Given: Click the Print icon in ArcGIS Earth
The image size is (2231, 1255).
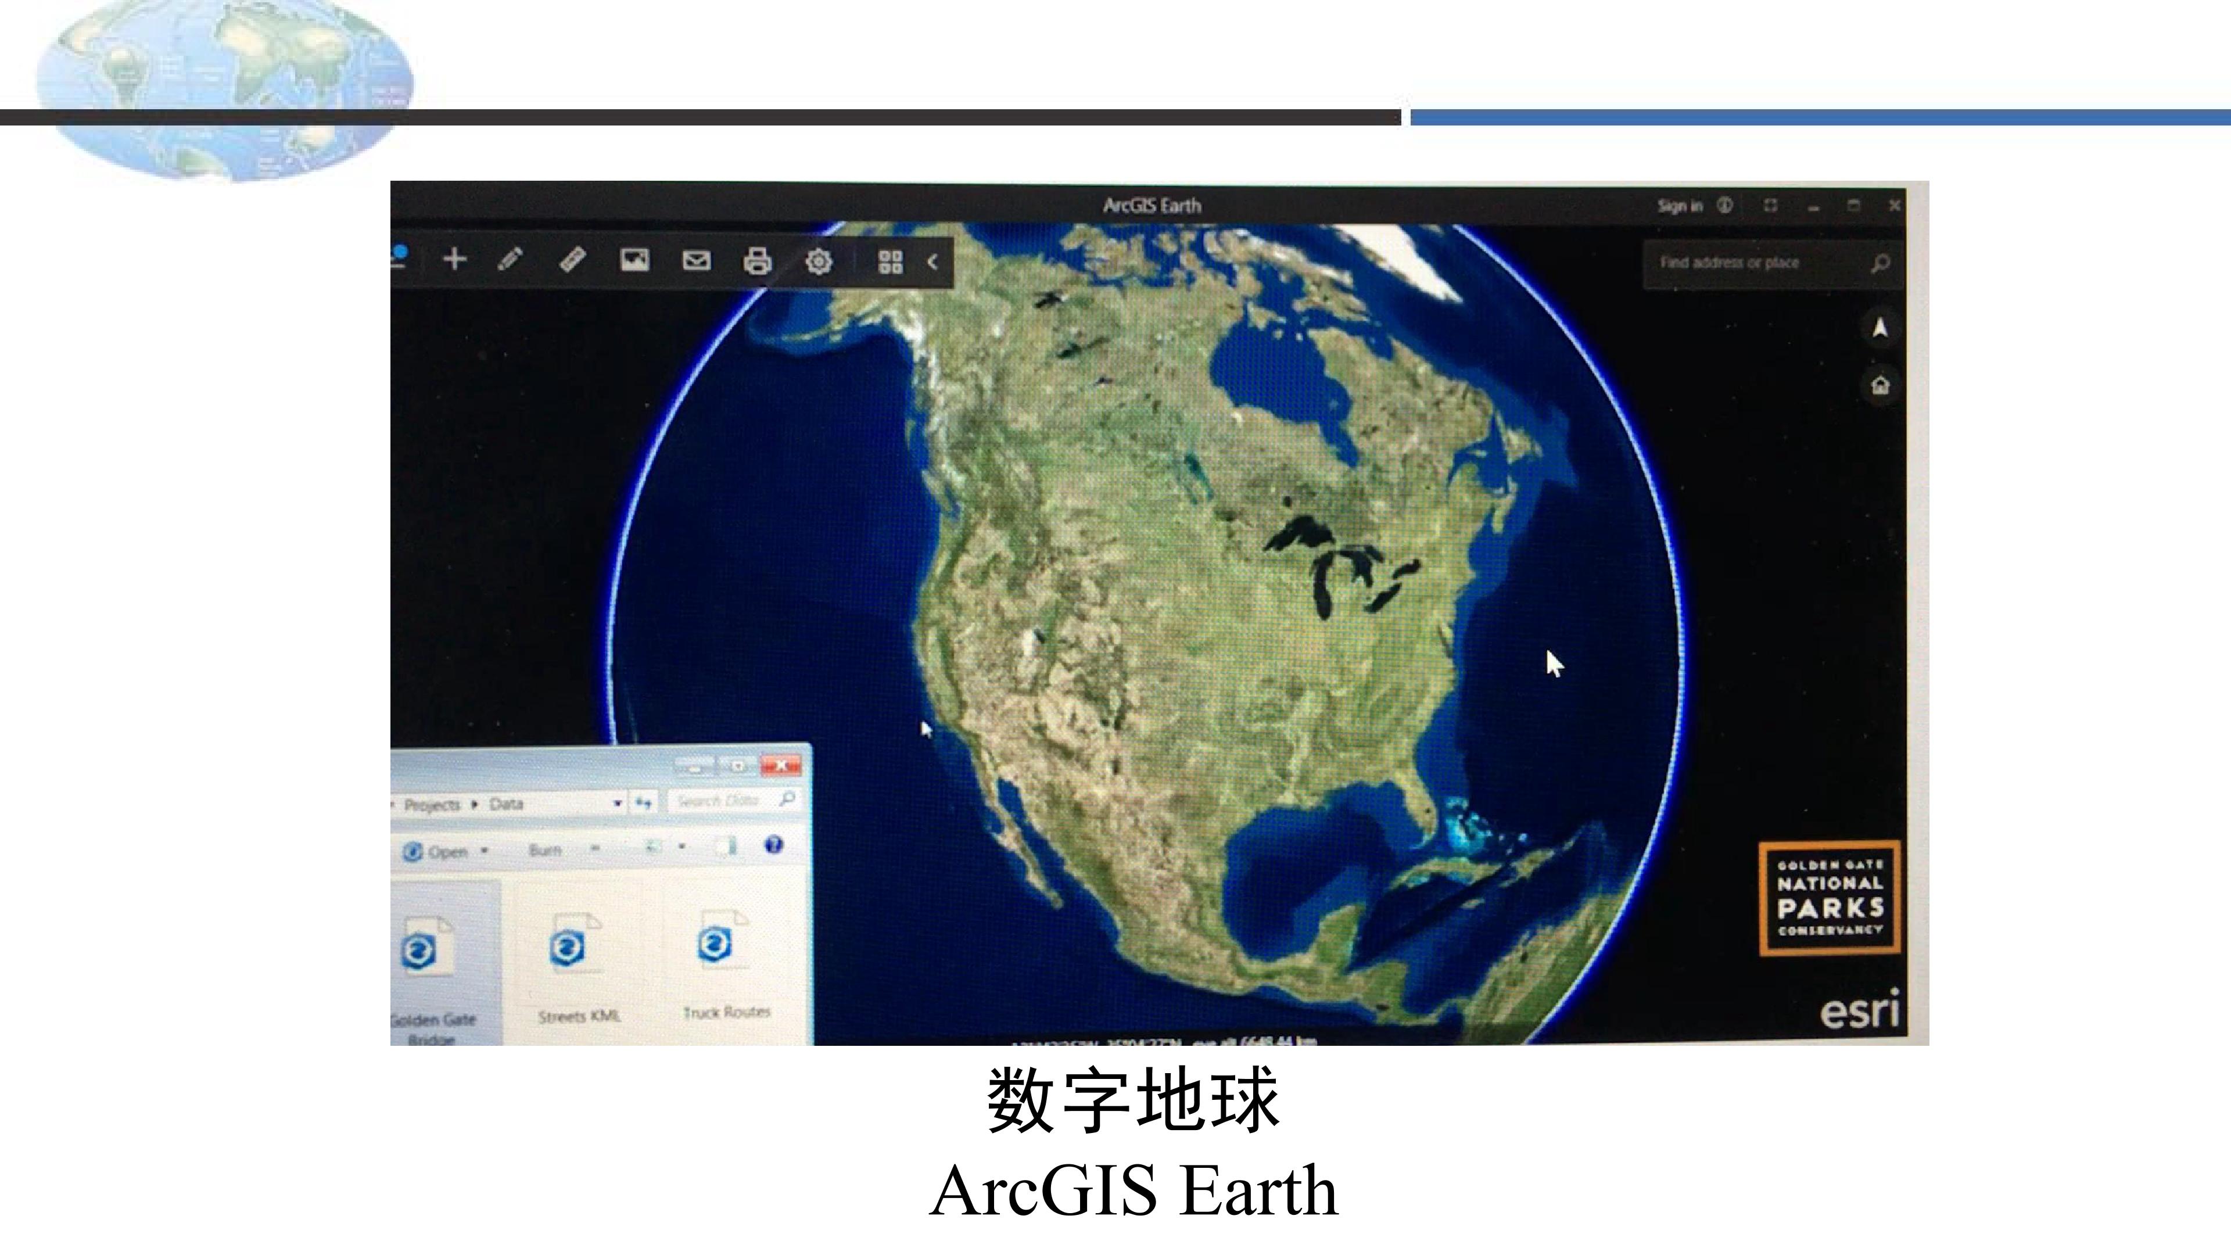Looking at the screenshot, I should 758,261.
